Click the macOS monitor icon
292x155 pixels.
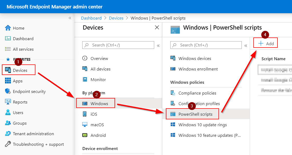click(x=85, y=125)
